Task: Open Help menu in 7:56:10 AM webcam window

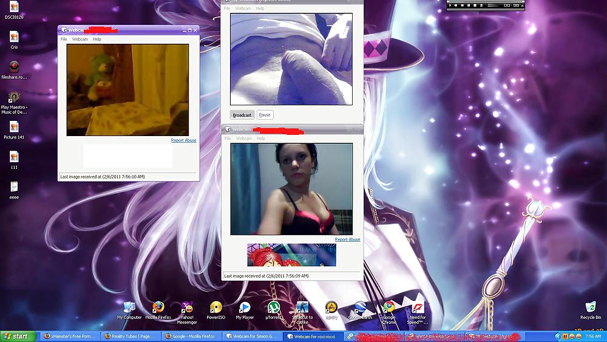Action: (x=97, y=39)
